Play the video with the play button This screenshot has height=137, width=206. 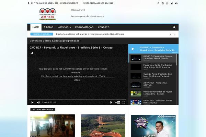32,102
